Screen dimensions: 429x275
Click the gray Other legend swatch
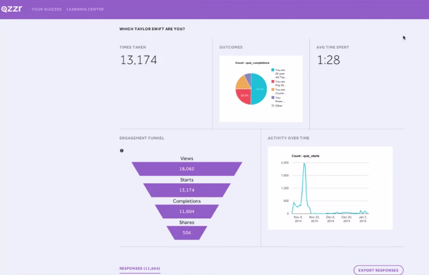(x=273, y=105)
